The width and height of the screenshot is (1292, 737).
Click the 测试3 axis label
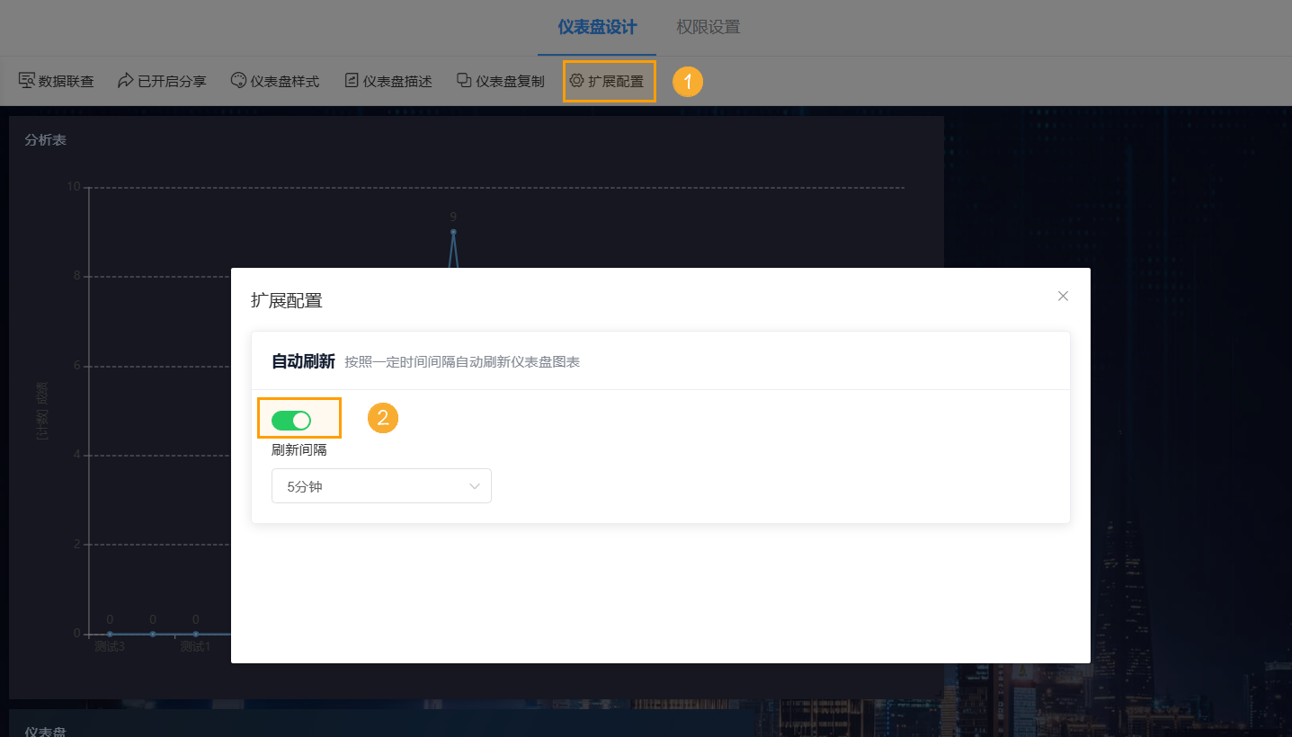click(109, 645)
